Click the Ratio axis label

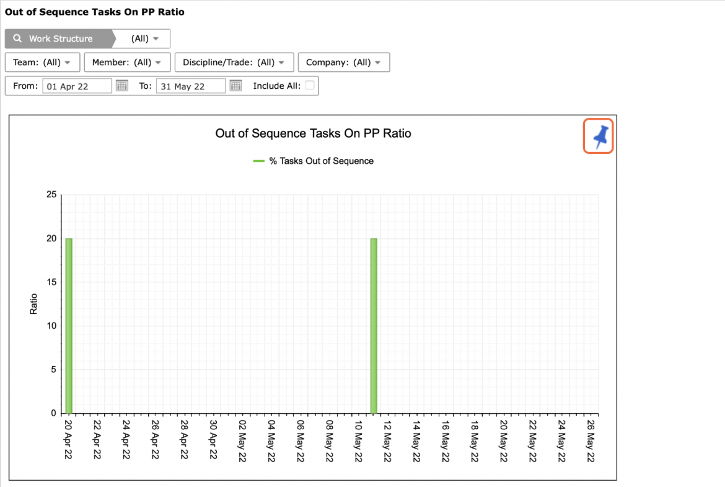coord(33,304)
